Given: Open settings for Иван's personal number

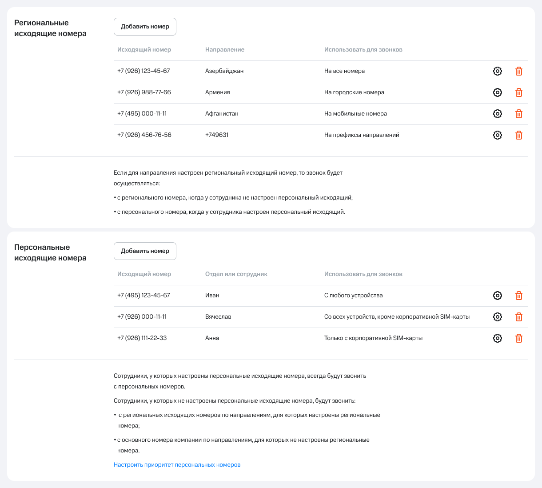Looking at the screenshot, I should [x=498, y=296].
